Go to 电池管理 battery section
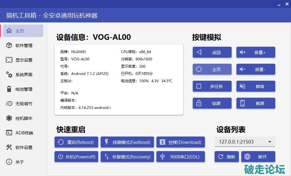The height and width of the screenshot is (176, 291). pos(24,89)
